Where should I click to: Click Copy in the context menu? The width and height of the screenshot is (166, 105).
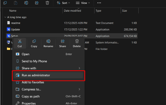34,43
